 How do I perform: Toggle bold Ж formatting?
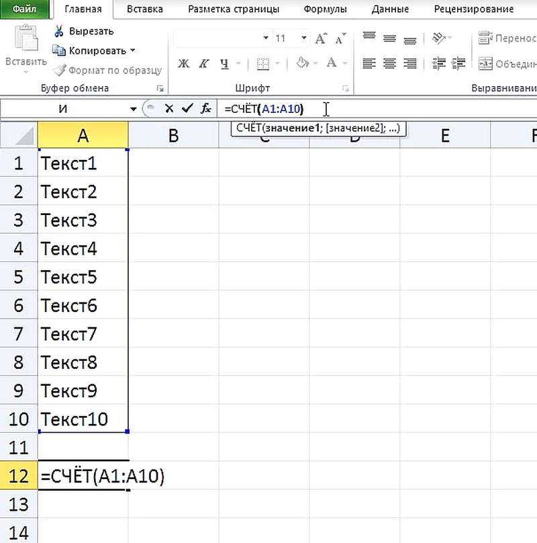[x=183, y=63]
